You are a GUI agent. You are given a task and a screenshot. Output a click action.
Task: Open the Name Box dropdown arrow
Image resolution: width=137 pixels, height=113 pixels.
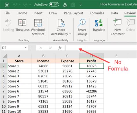point(25,48)
